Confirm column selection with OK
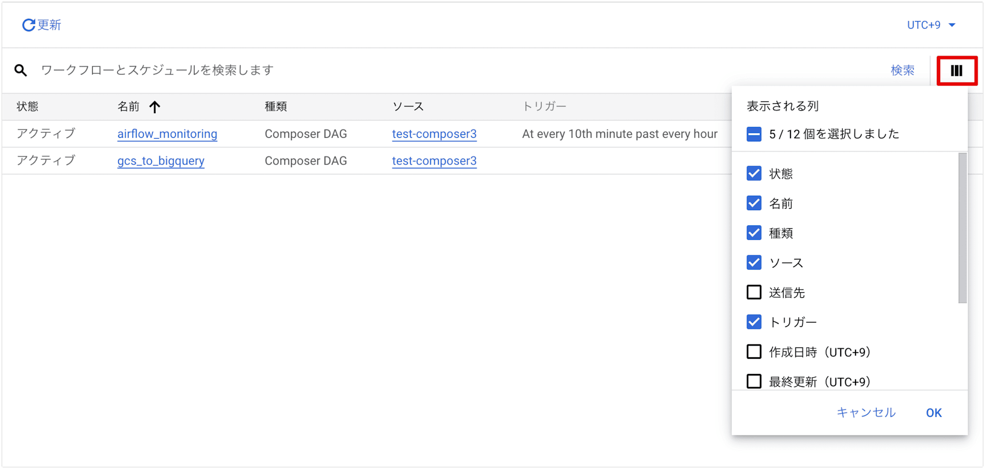This screenshot has width=985, height=469. [x=934, y=413]
